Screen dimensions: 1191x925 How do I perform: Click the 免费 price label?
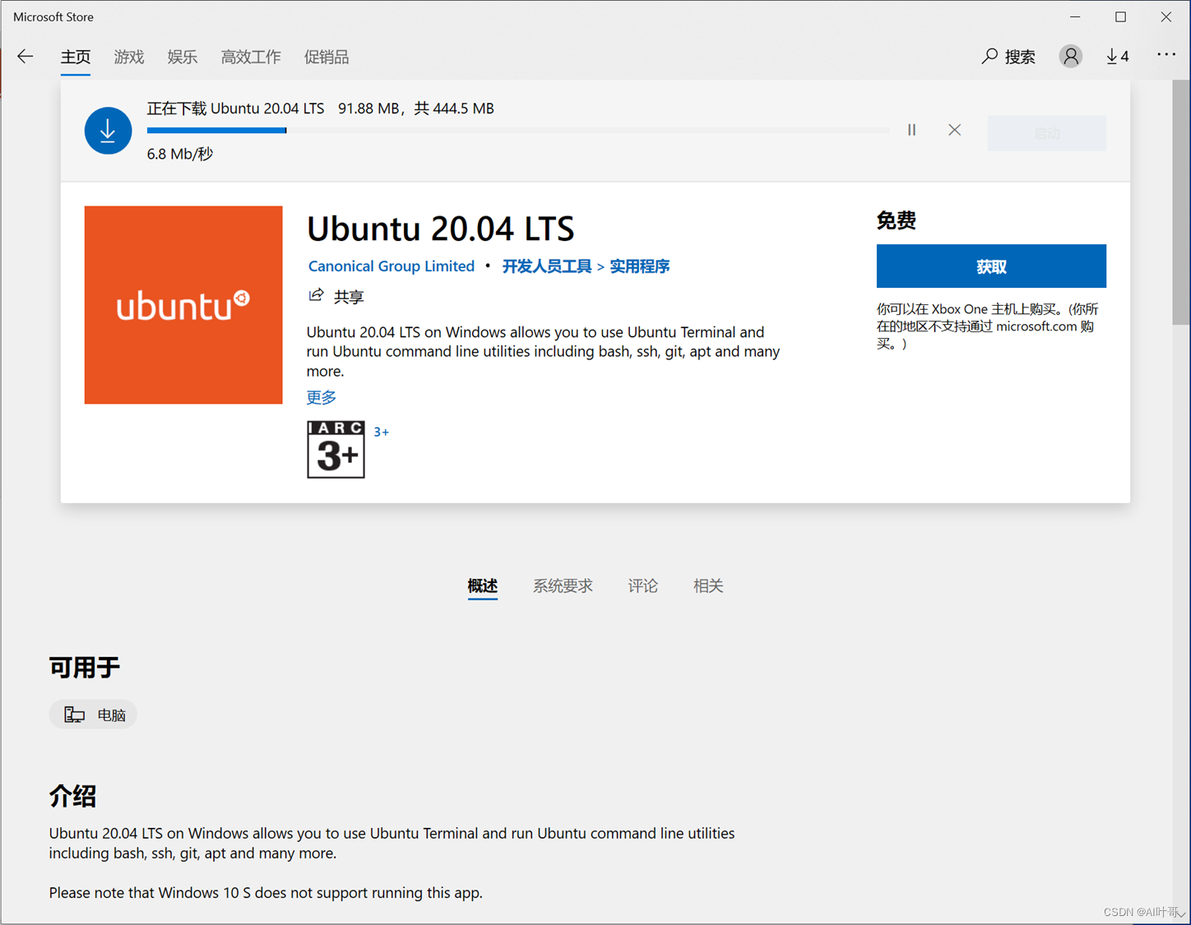(897, 220)
